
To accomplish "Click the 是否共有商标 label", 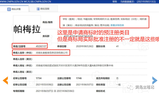I will point(103,78).
